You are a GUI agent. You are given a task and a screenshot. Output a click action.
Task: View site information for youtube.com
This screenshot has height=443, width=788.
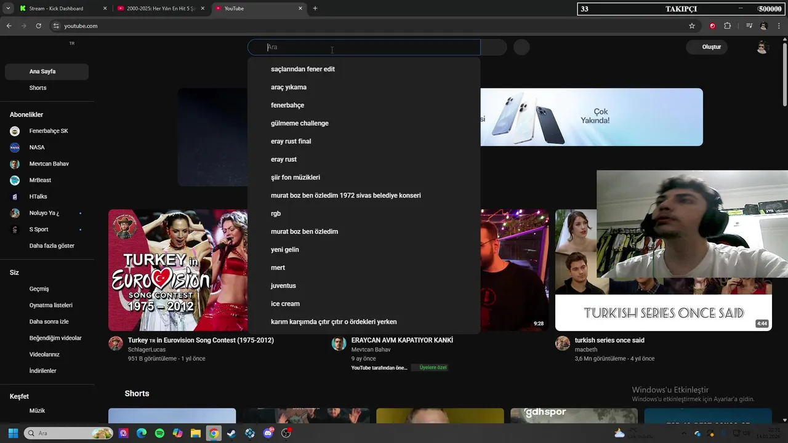pyautogui.click(x=56, y=26)
